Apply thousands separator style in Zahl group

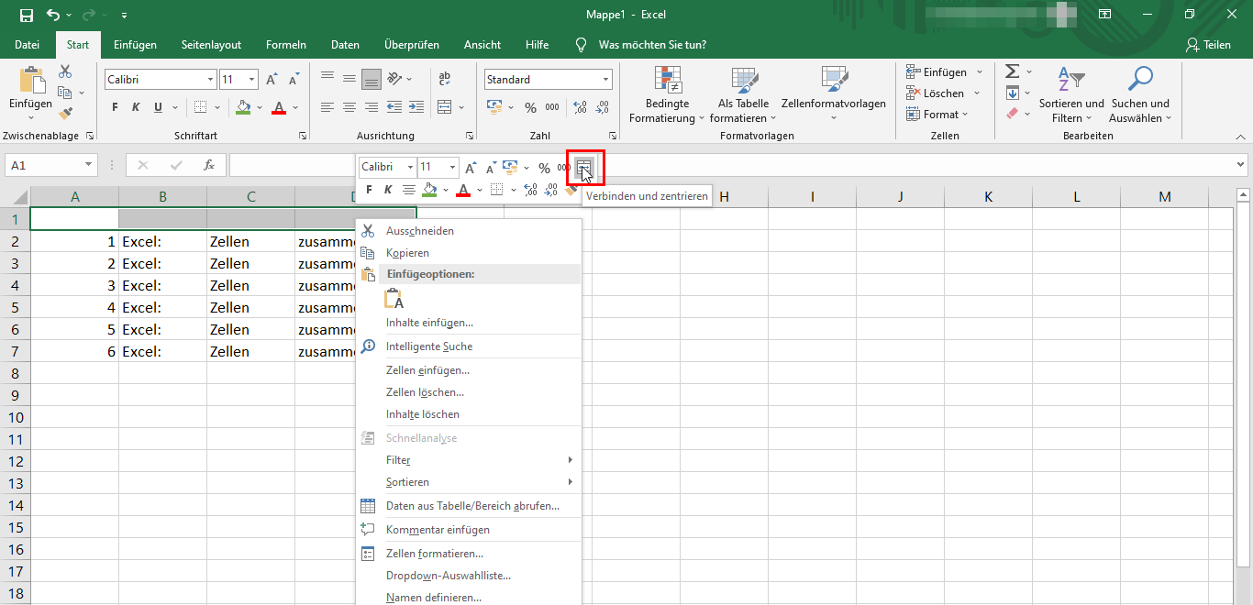(552, 107)
